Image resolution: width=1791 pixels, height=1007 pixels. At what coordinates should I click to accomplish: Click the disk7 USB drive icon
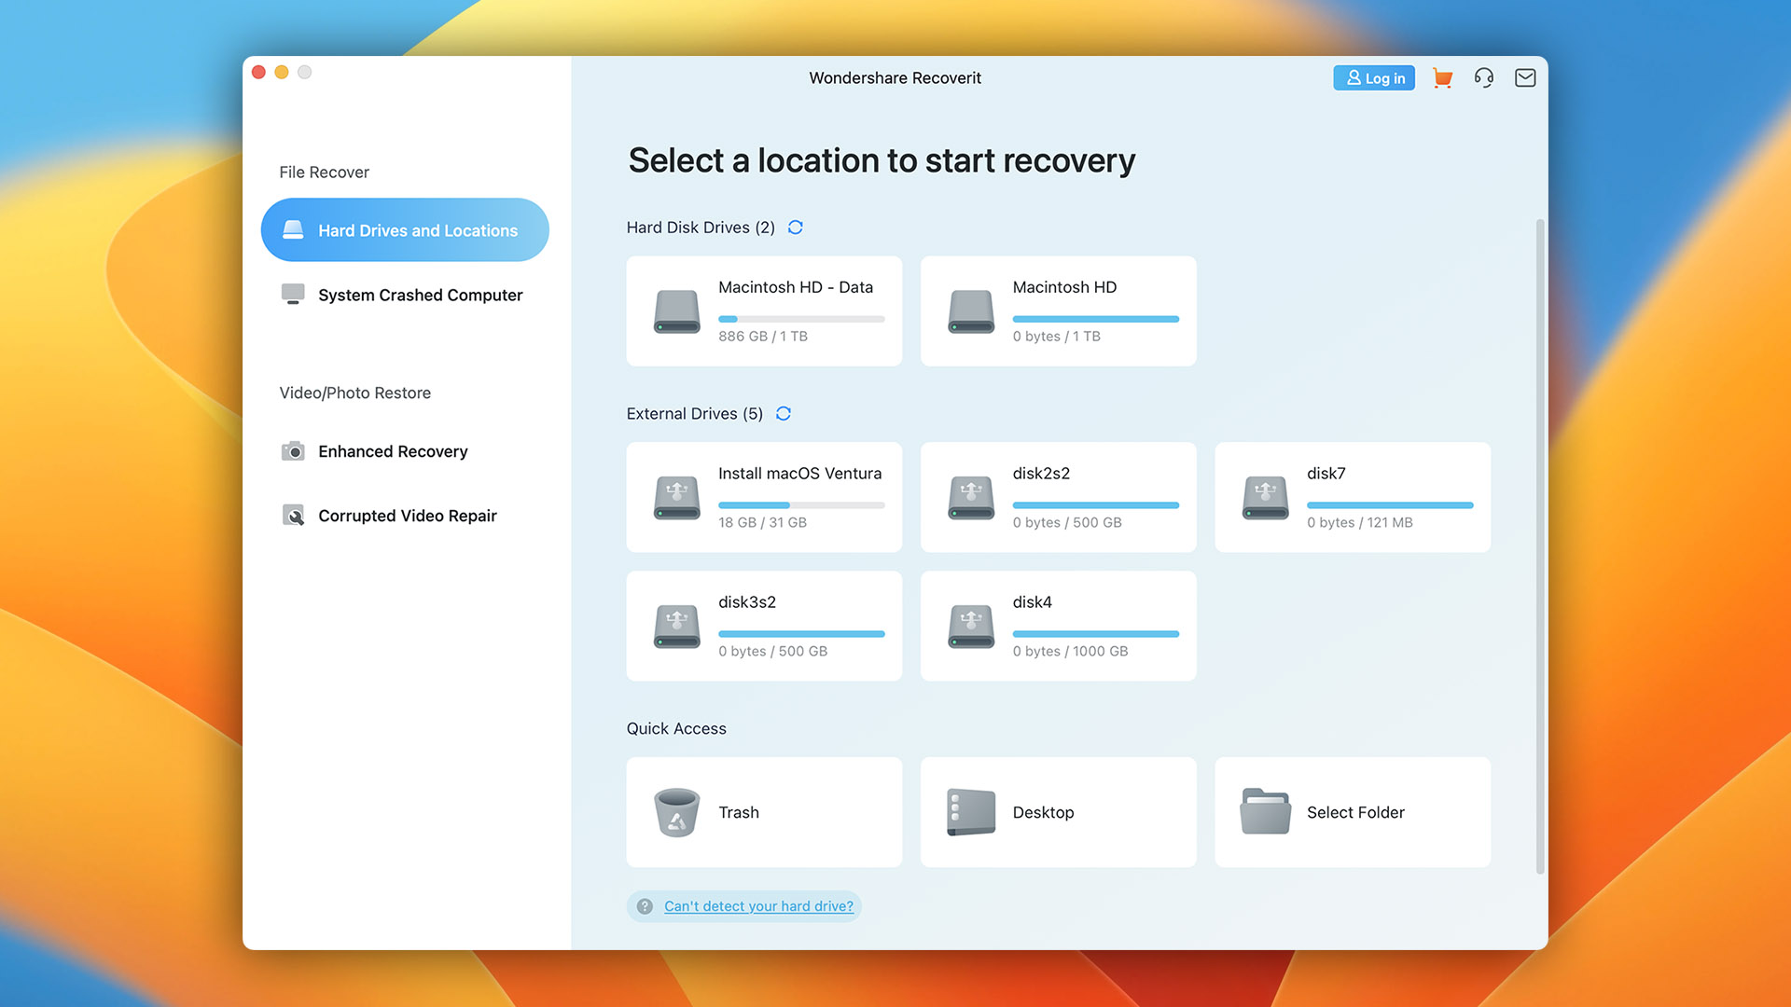tap(1266, 498)
